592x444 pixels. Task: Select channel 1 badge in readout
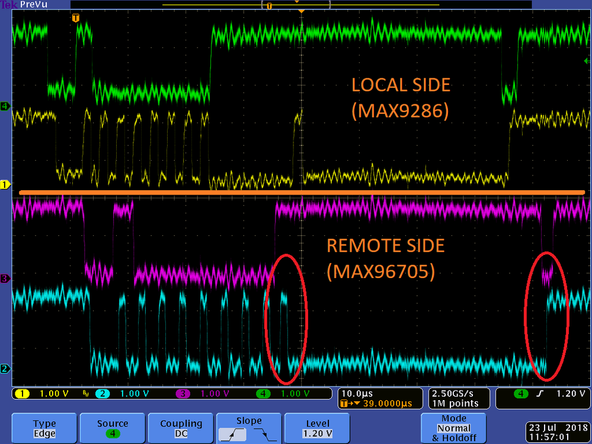[22, 394]
